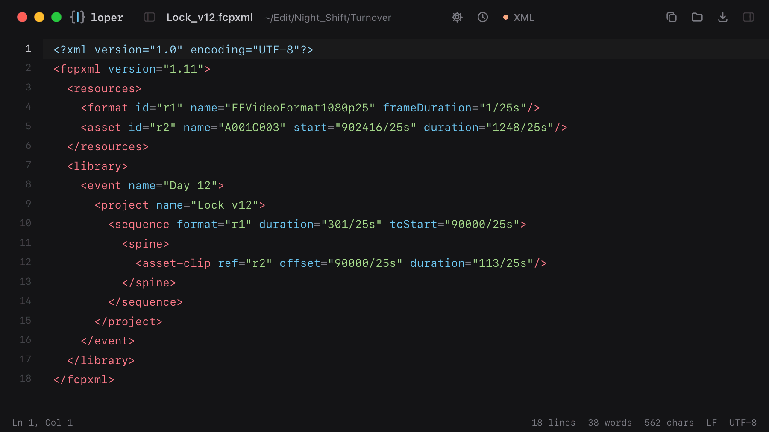
Task: Click line number 1 in gutter
Action: pyautogui.click(x=28, y=49)
